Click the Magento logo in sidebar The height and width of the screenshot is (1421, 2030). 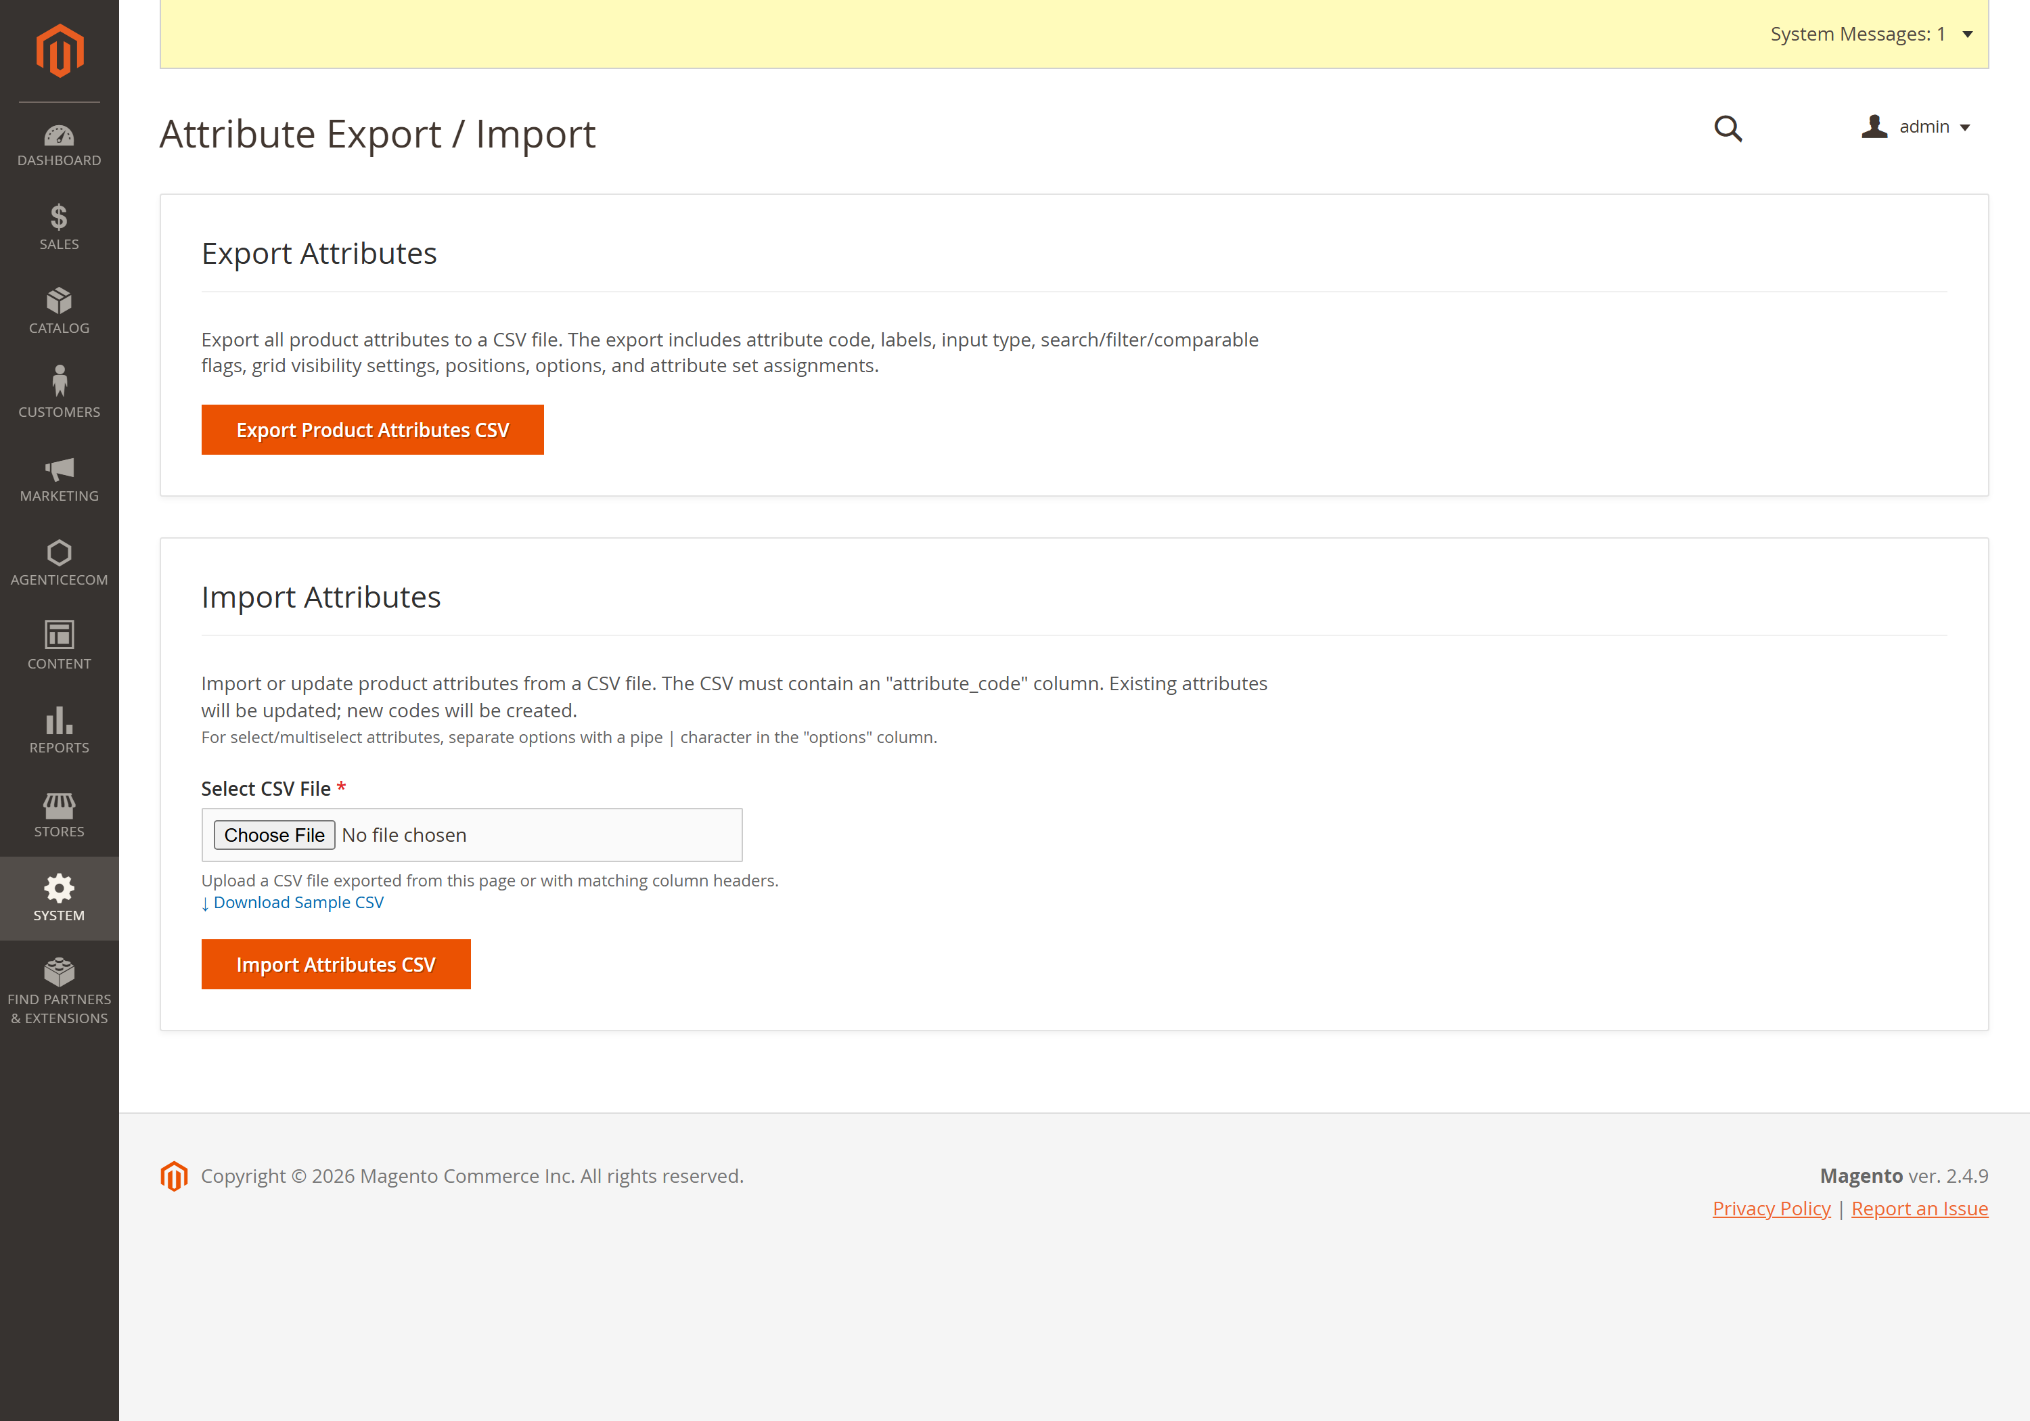coord(60,50)
